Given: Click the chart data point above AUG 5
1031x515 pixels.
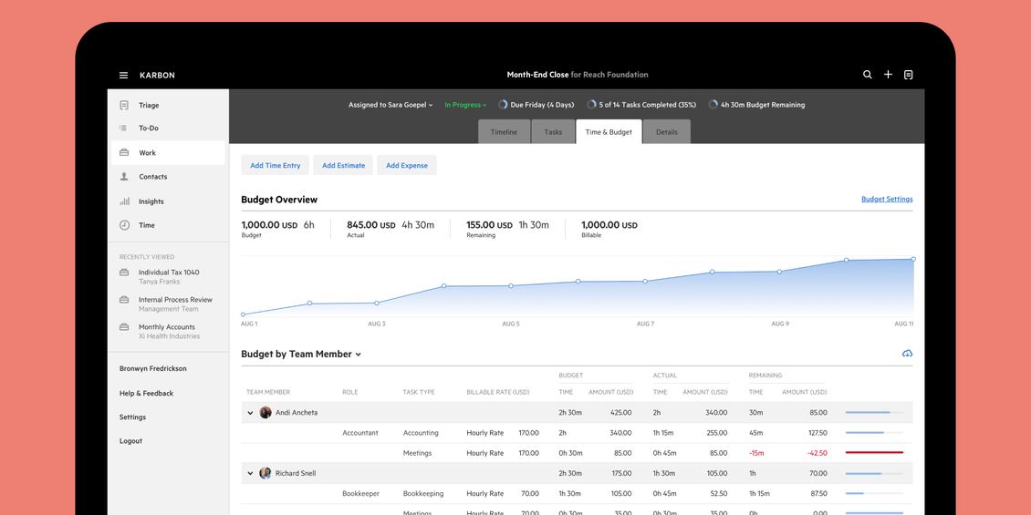Looking at the screenshot, I should [511, 285].
